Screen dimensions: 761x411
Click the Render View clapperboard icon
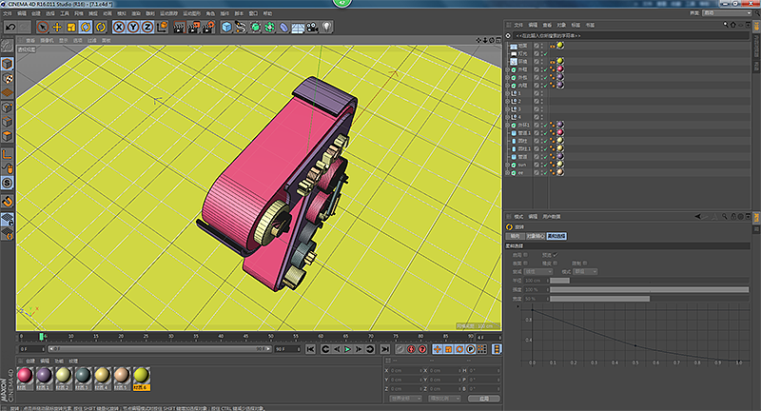[x=179, y=28]
